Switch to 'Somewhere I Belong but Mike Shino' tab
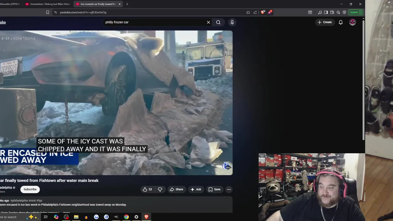The width and height of the screenshot is (393, 221). pos(47,4)
